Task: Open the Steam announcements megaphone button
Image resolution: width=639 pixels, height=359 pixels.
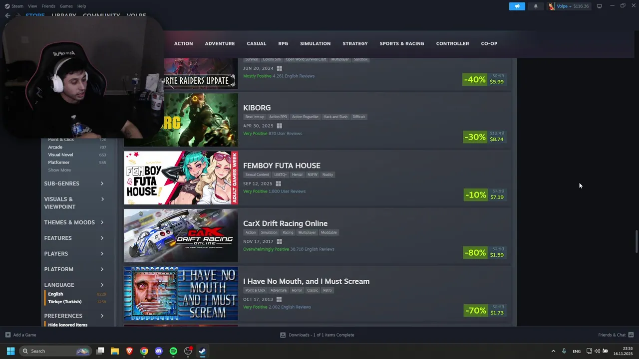Action: (x=517, y=6)
